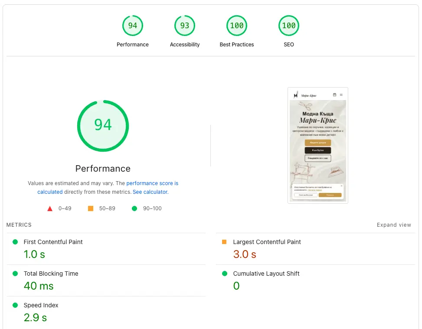The width and height of the screenshot is (422, 329).
Task: Click the Accessibility label under the gauge
Action: (x=185, y=45)
